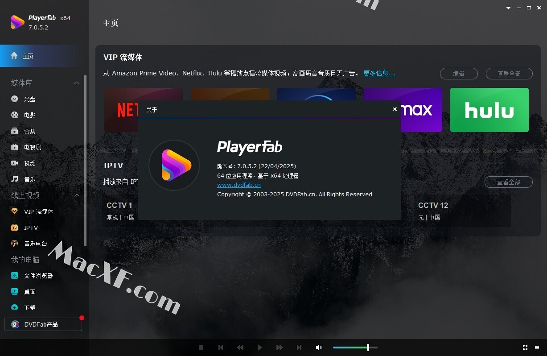This screenshot has height=356, width=547.
Task: Start playback with the play button
Action: pyautogui.click(x=260, y=348)
